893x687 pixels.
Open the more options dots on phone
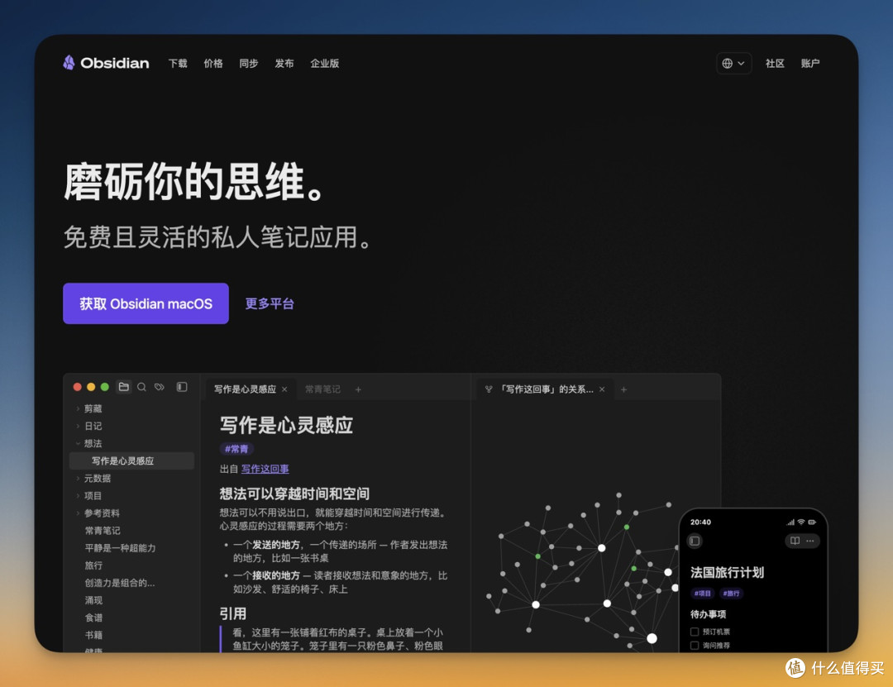click(810, 541)
